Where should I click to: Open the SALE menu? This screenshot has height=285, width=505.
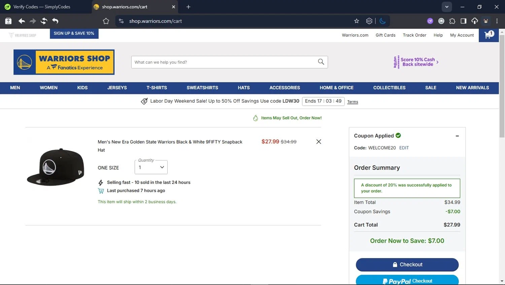(x=431, y=88)
